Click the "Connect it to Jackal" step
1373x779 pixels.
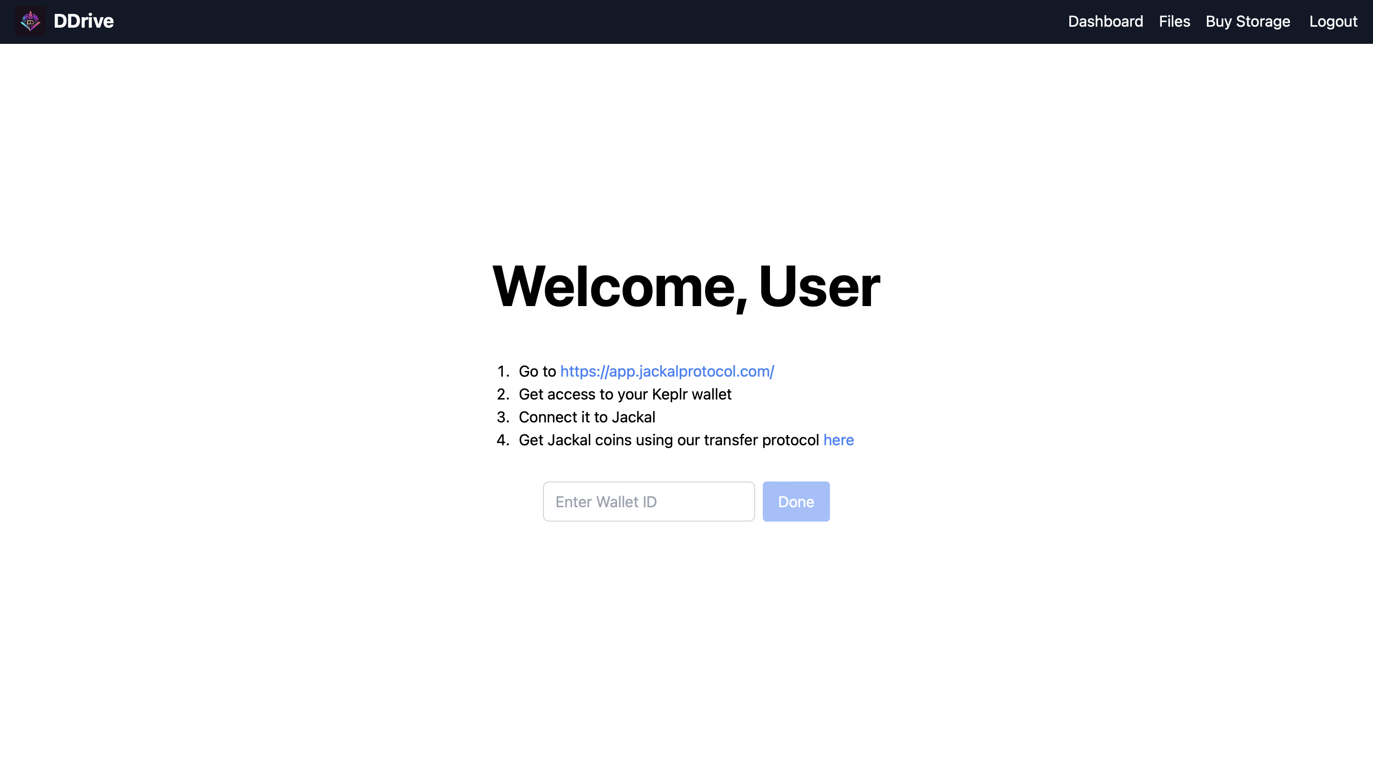tap(586, 417)
